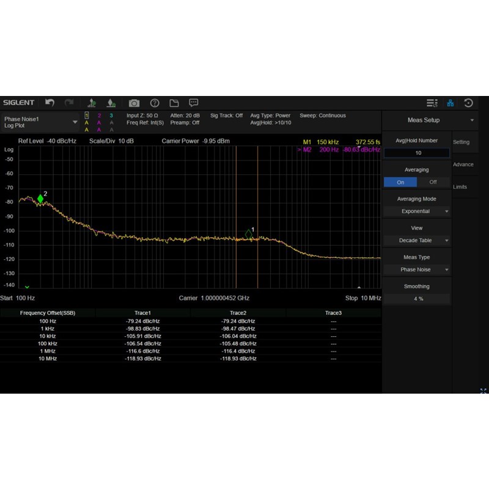Click the undo arrow icon
This screenshot has width=489, height=489.
(x=50, y=103)
